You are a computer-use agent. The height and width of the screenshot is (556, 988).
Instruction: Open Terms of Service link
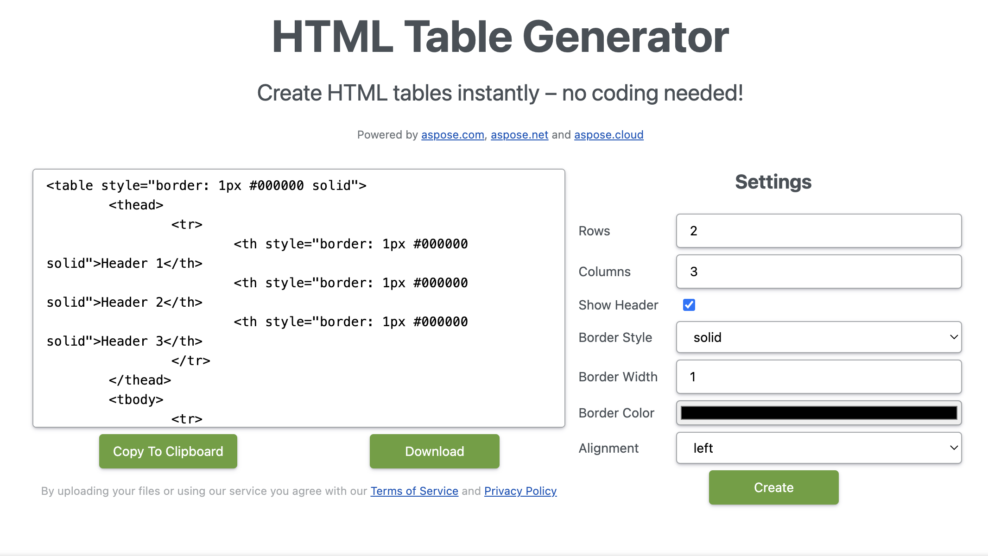tap(414, 491)
